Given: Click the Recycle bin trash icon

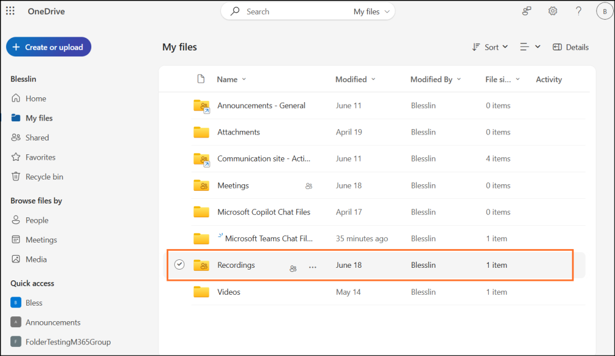Looking at the screenshot, I should pos(16,176).
